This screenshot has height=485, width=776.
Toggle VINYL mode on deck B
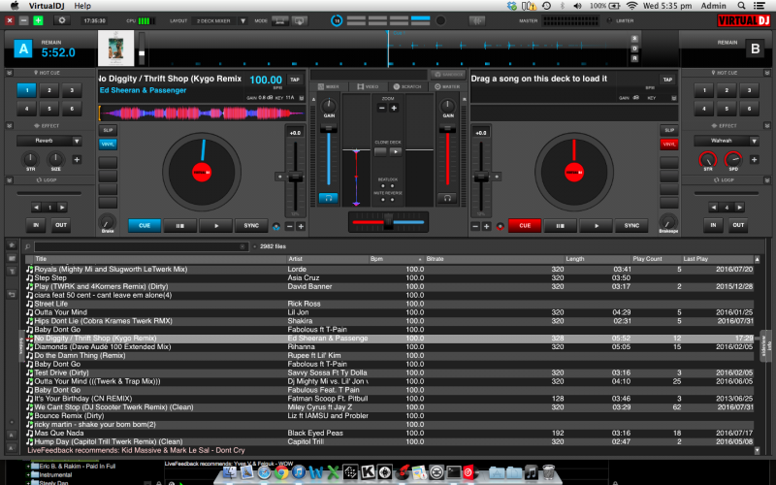point(668,144)
